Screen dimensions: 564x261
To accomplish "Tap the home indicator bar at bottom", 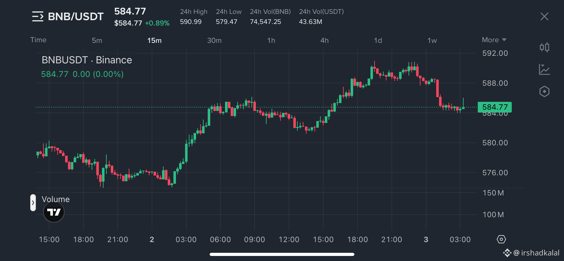I will click(x=282, y=254).
